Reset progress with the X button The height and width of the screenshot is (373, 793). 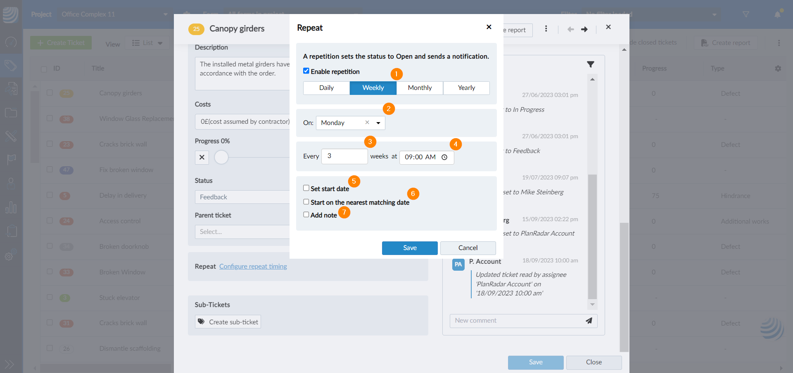coord(202,157)
